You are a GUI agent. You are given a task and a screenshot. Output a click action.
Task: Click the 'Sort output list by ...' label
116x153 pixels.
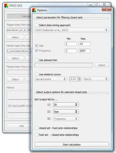click(46, 99)
